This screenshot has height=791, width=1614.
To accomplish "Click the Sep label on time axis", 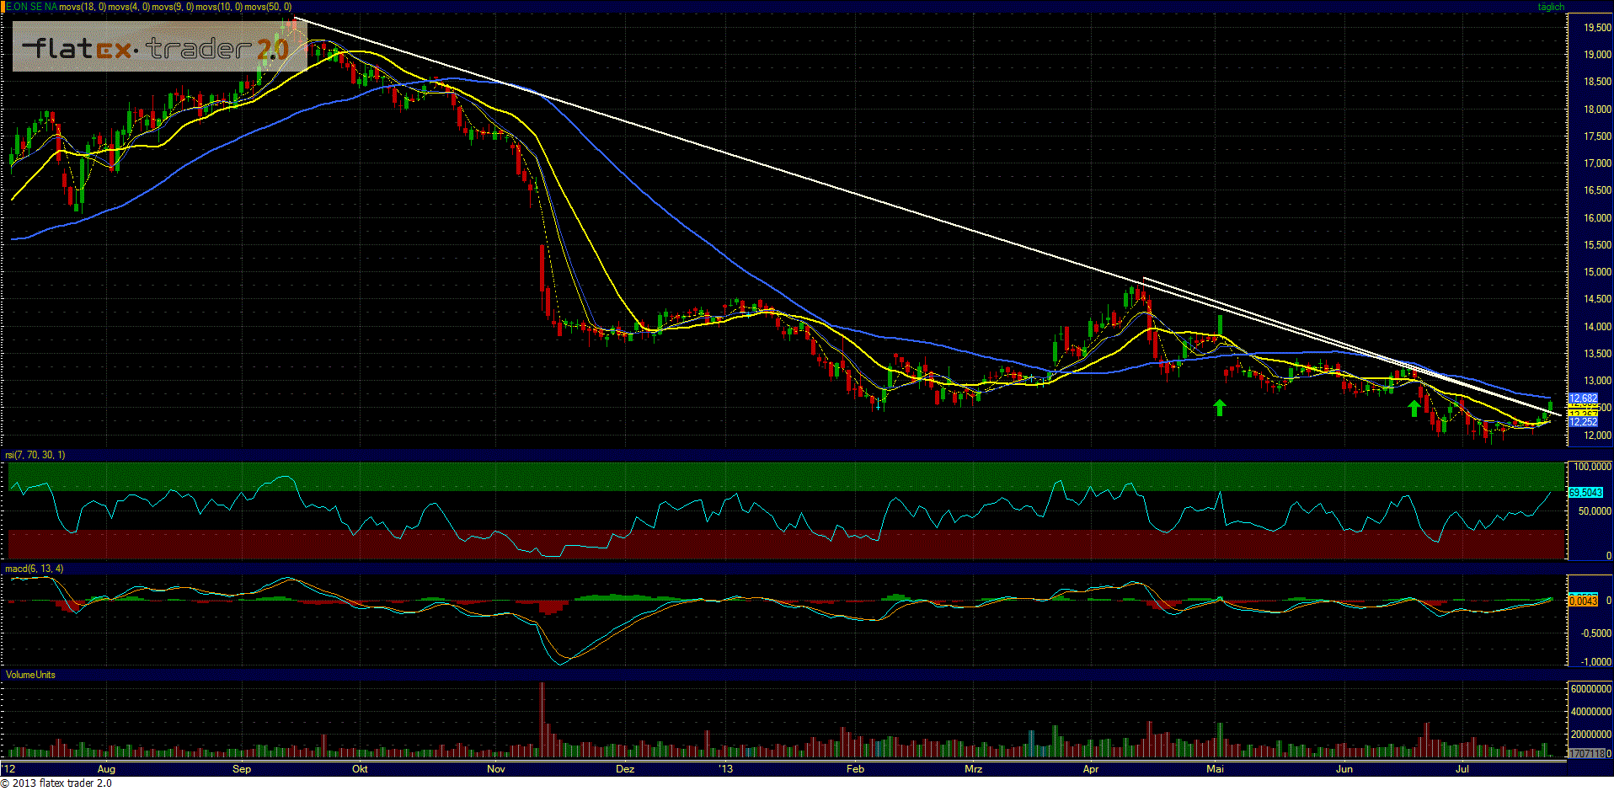I will click(242, 769).
